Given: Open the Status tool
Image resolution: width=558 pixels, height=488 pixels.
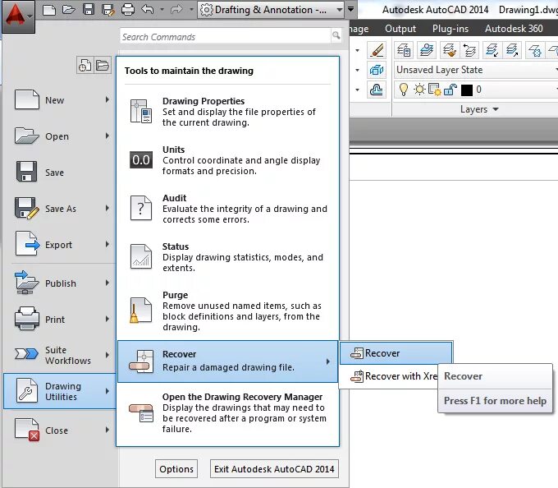Looking at the screenshot, I should (228, 257).
